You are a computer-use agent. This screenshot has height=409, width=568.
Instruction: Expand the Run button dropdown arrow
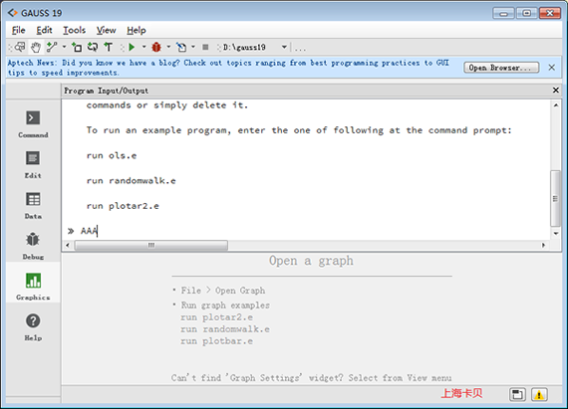pos(143,47)
